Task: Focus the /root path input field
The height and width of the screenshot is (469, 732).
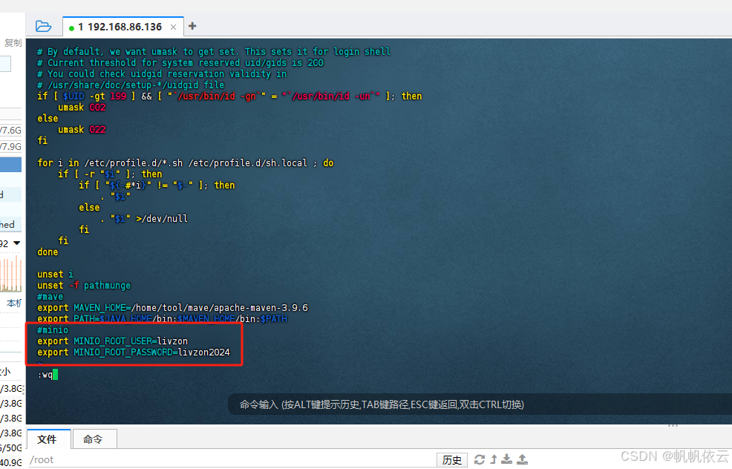Action: (231, 459)
